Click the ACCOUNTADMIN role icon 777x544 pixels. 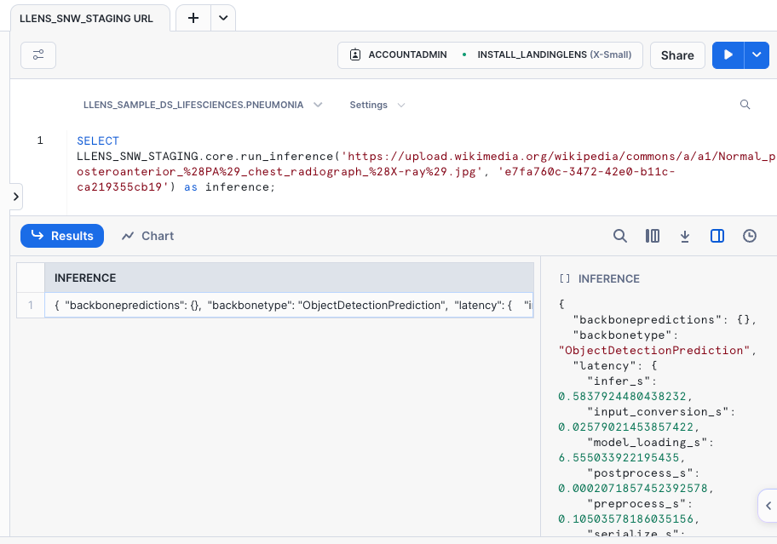click(355, 54)
